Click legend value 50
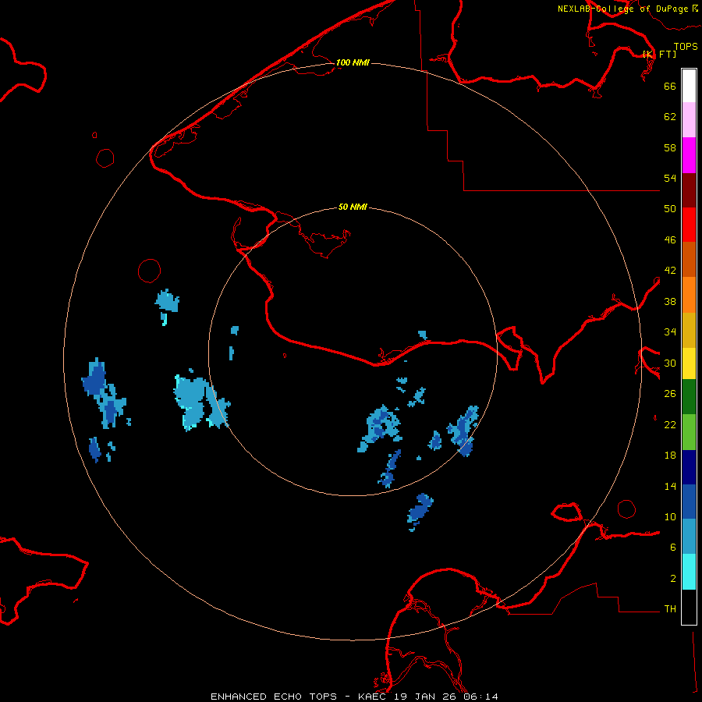 (670, 209)
